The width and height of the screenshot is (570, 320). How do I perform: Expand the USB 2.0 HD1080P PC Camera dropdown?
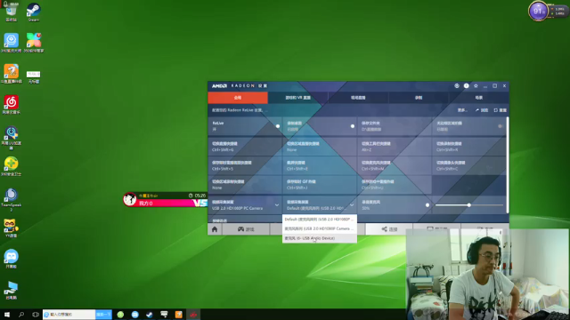245,205
